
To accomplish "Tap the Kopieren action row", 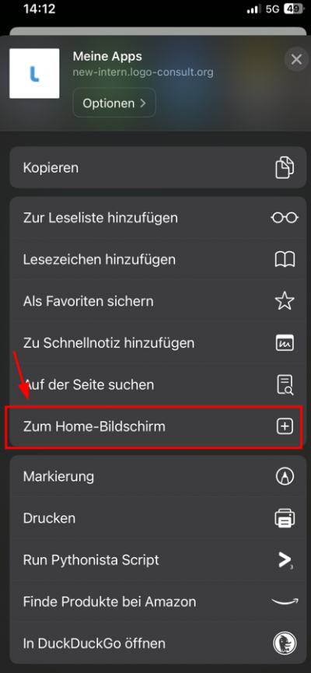I will coord(155,167).
